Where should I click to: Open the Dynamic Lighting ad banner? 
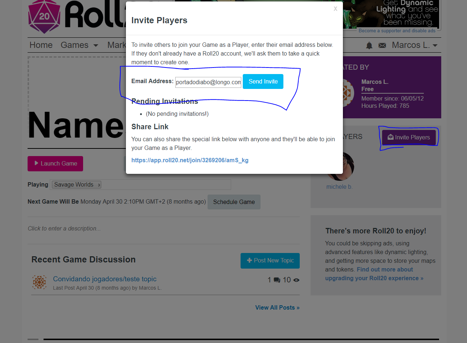point(390,13)
